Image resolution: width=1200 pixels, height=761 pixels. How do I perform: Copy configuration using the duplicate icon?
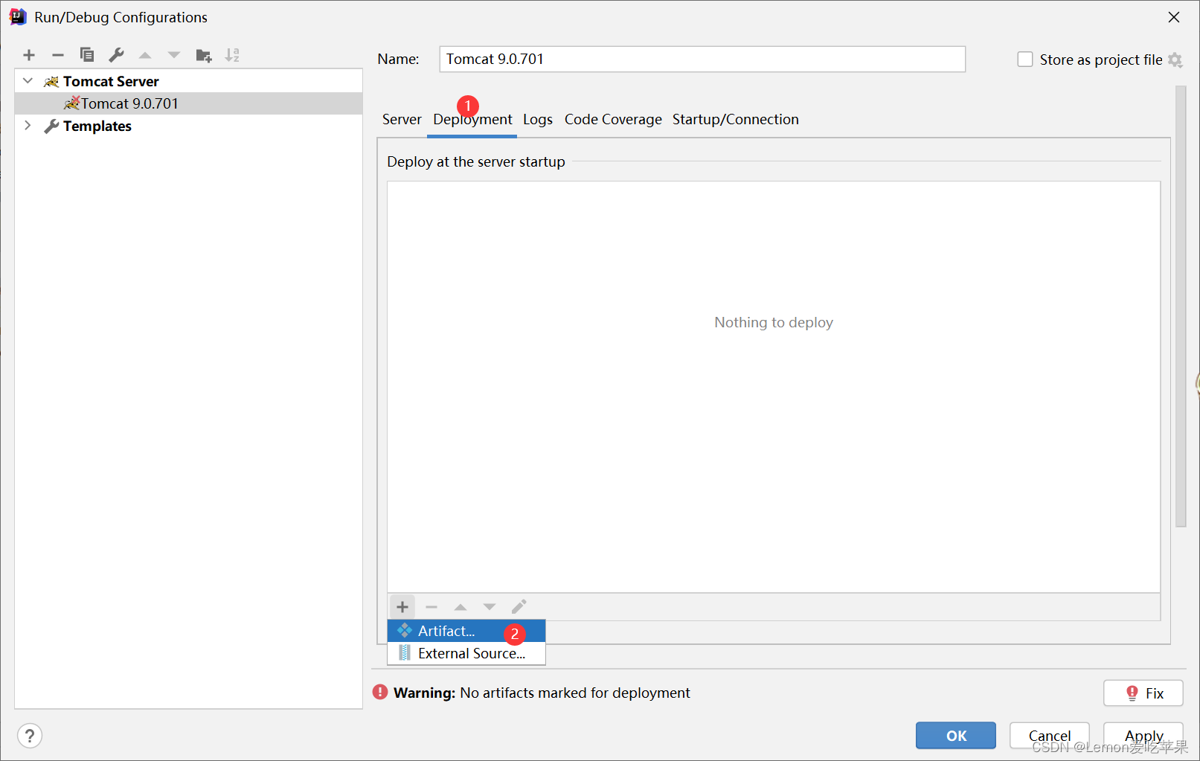coord(87,55)
